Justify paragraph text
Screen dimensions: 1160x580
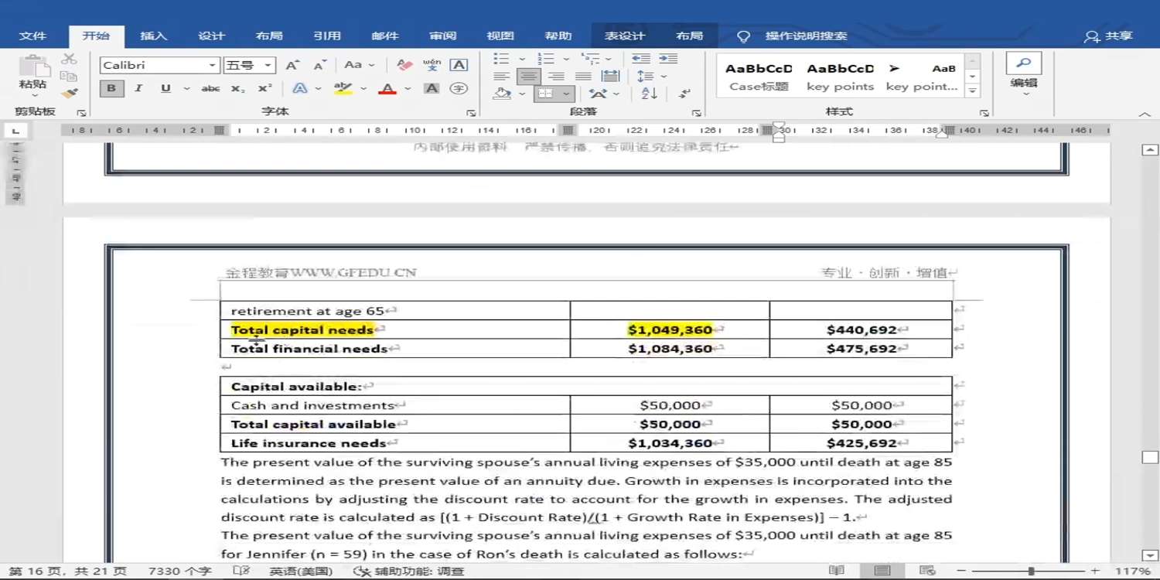point(583,77)
